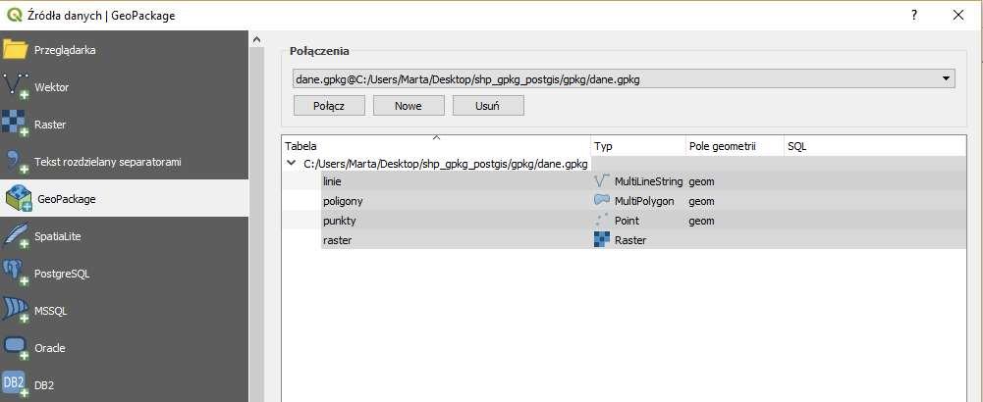Select the GeoPackage box icon

pyautogui.click(x=19, y=198)
